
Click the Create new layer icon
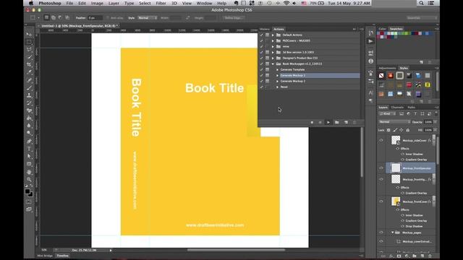pyautogui.click(x=422, y=256)
